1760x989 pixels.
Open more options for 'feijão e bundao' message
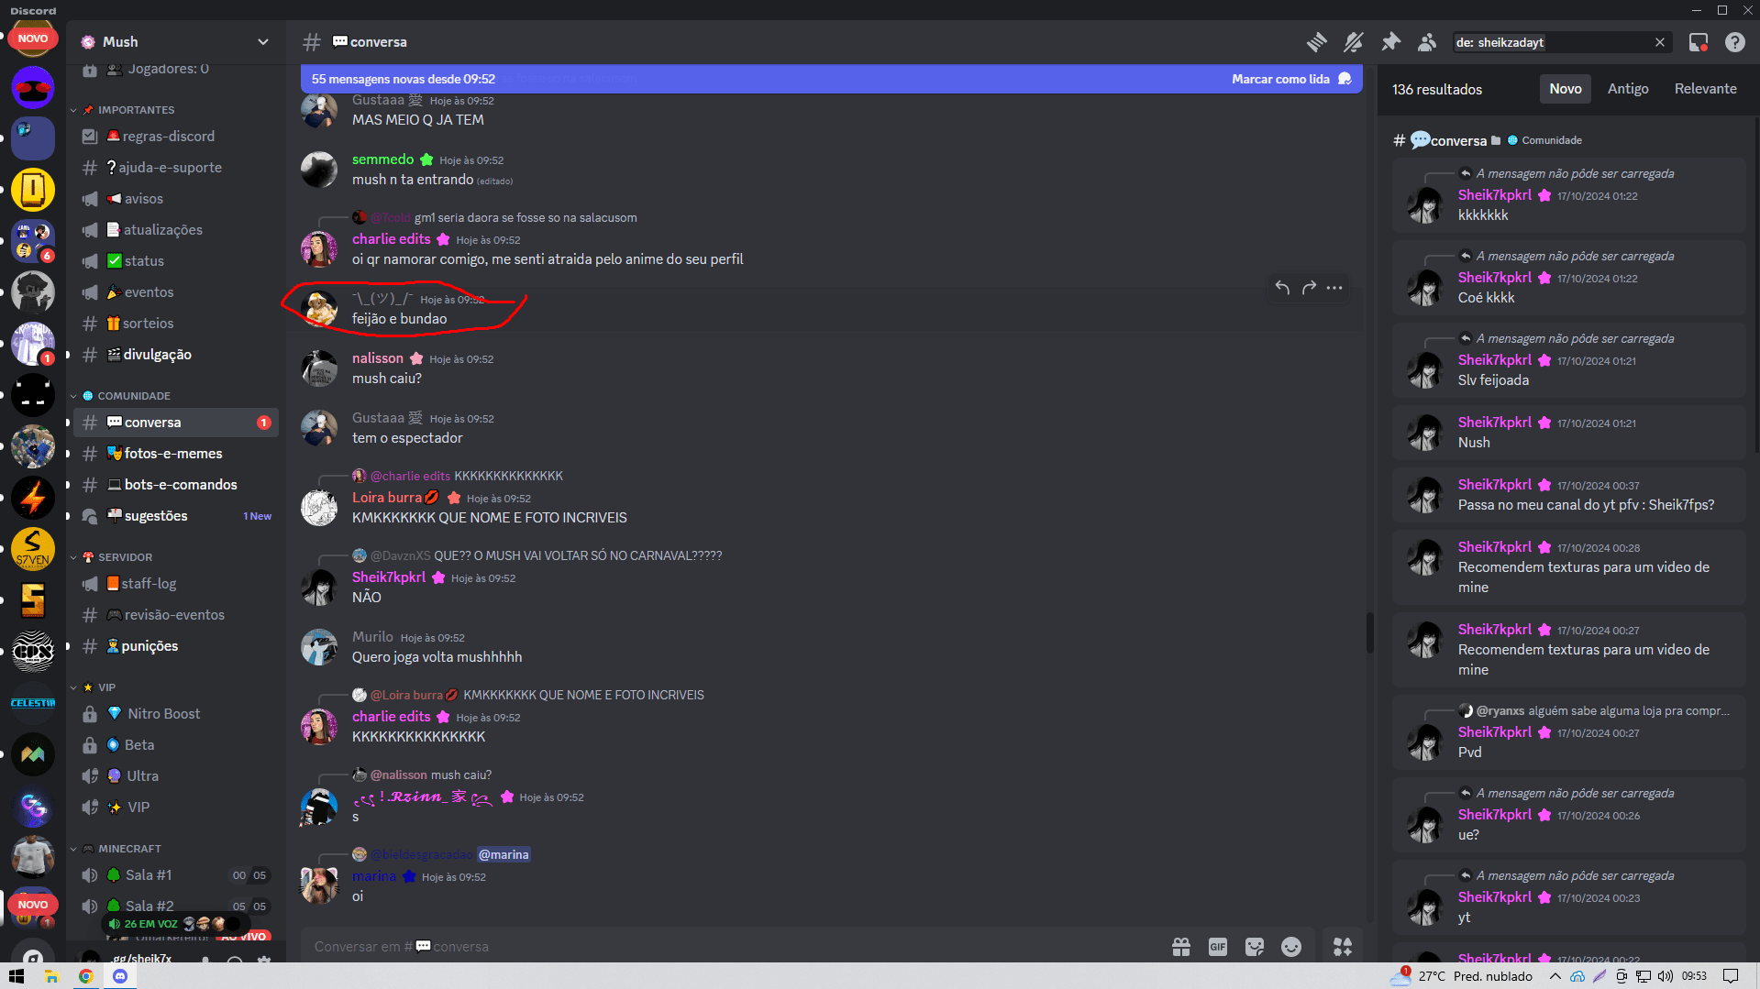tap(1334, 288)
